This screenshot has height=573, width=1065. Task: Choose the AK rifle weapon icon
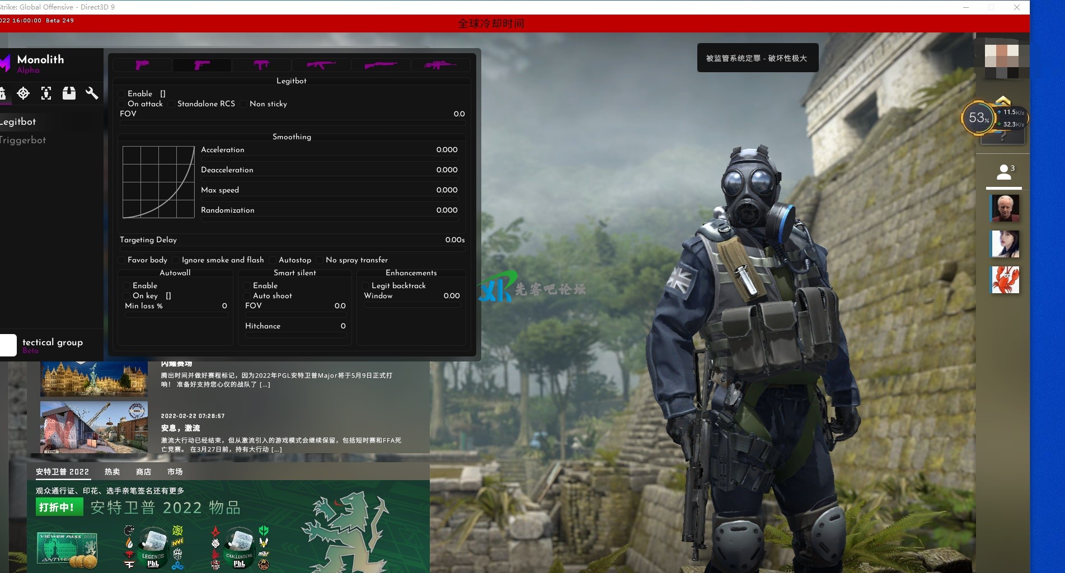click(x=321, y=65)
